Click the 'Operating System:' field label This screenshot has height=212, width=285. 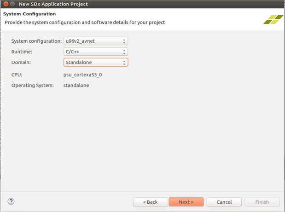[x=33, y=86]
